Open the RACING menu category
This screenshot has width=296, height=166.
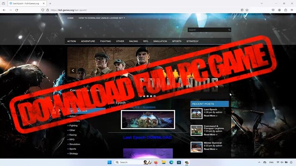tap(134, 41)
